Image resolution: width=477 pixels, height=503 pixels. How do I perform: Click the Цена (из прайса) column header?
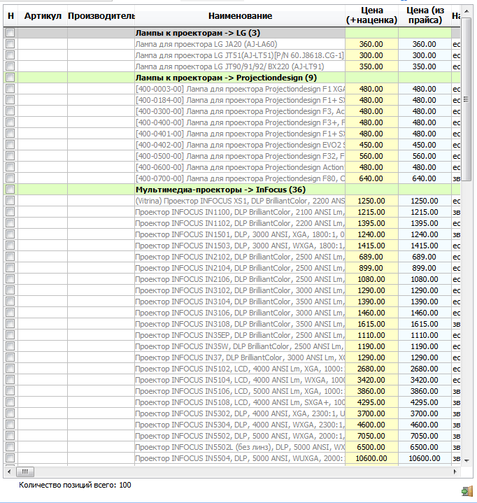425,15
